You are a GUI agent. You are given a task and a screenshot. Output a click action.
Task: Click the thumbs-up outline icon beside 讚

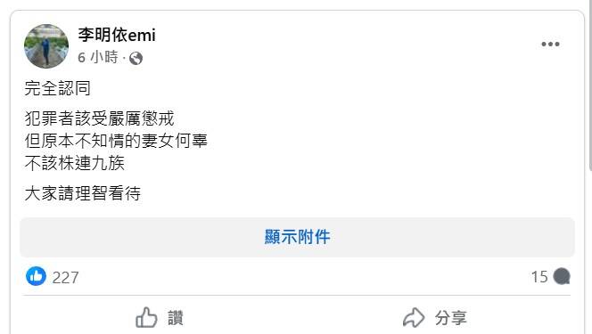[146, 317]
